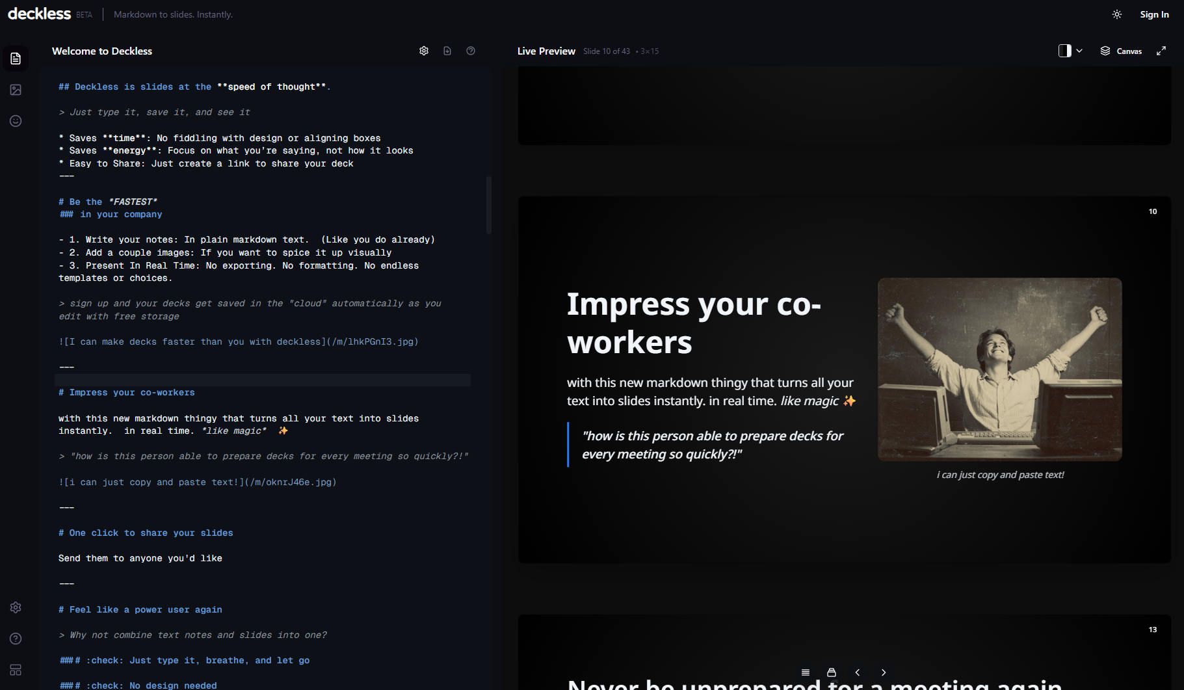
Task: Toggle light and dark mode sun icon
Action: 1117,14
